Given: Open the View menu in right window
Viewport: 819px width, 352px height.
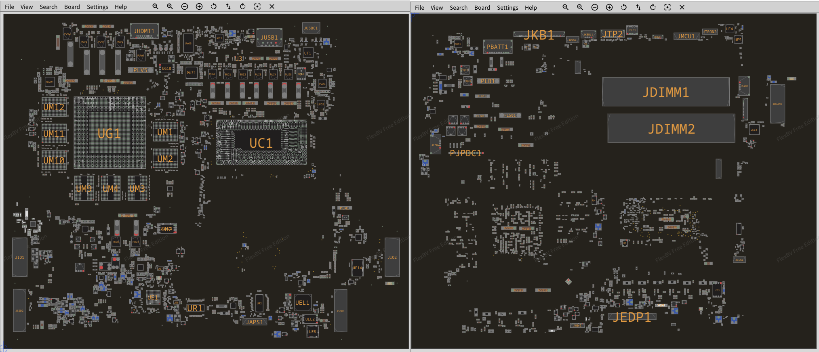Looking at the screenshot, I should tap(437, 8).
